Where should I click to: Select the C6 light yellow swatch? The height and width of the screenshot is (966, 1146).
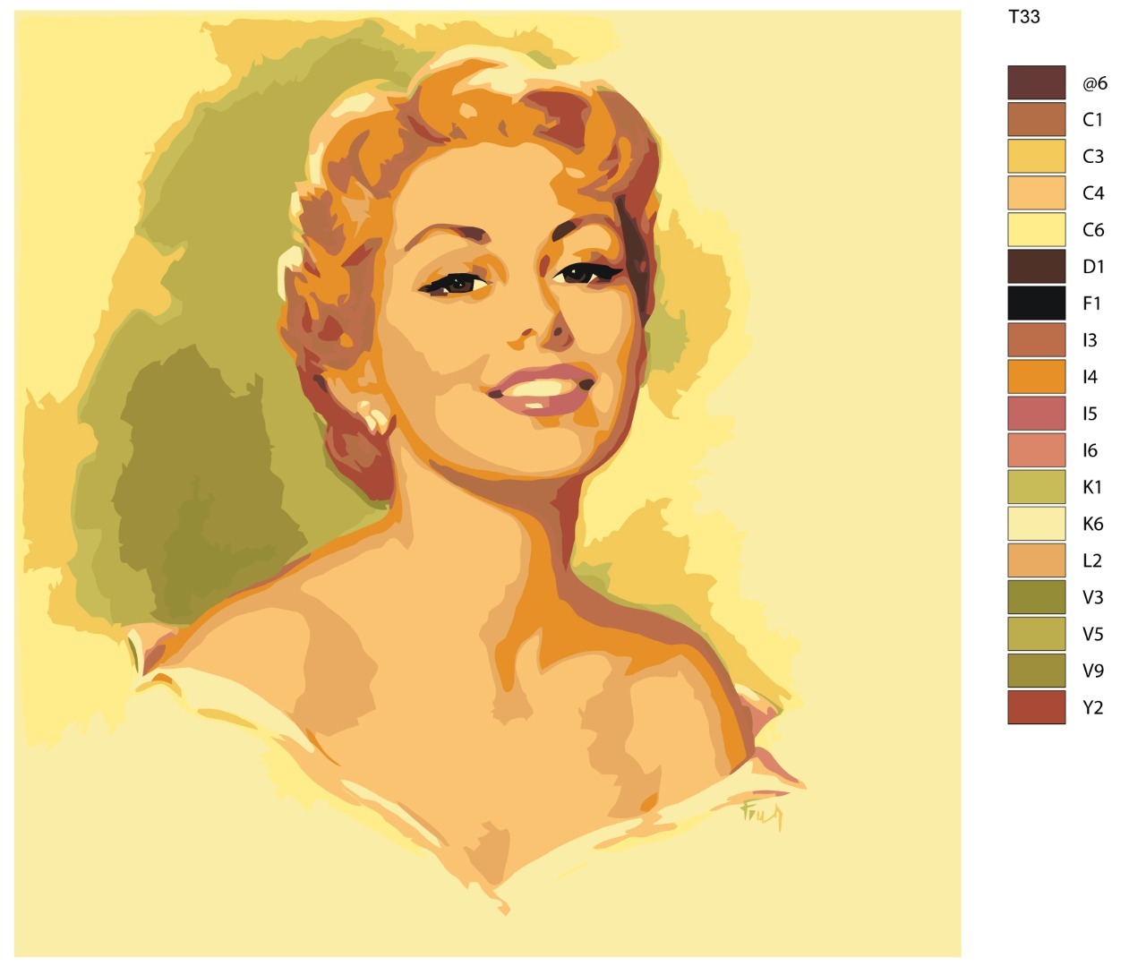point(1036,229)
